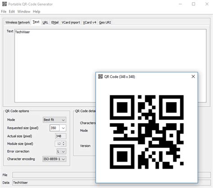Switch to the Wireless Network tab
213x188 pixels.
point(18,22)
